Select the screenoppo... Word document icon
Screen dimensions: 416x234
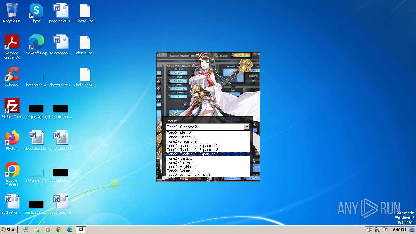click(60, 45)
